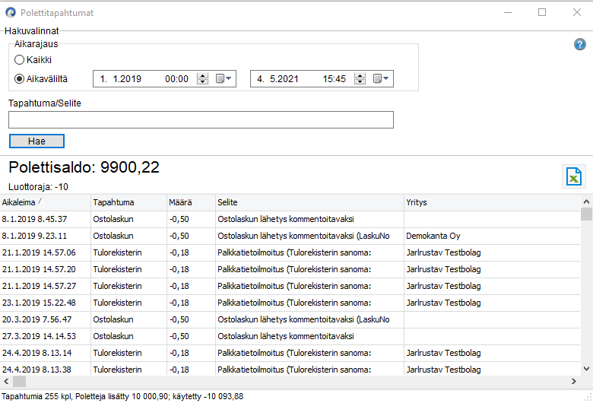Image resolution: width=593 pixels, height=403 pixels.
Task: Click the horizontal scrollbar right arrow
Action: [574, 381]
